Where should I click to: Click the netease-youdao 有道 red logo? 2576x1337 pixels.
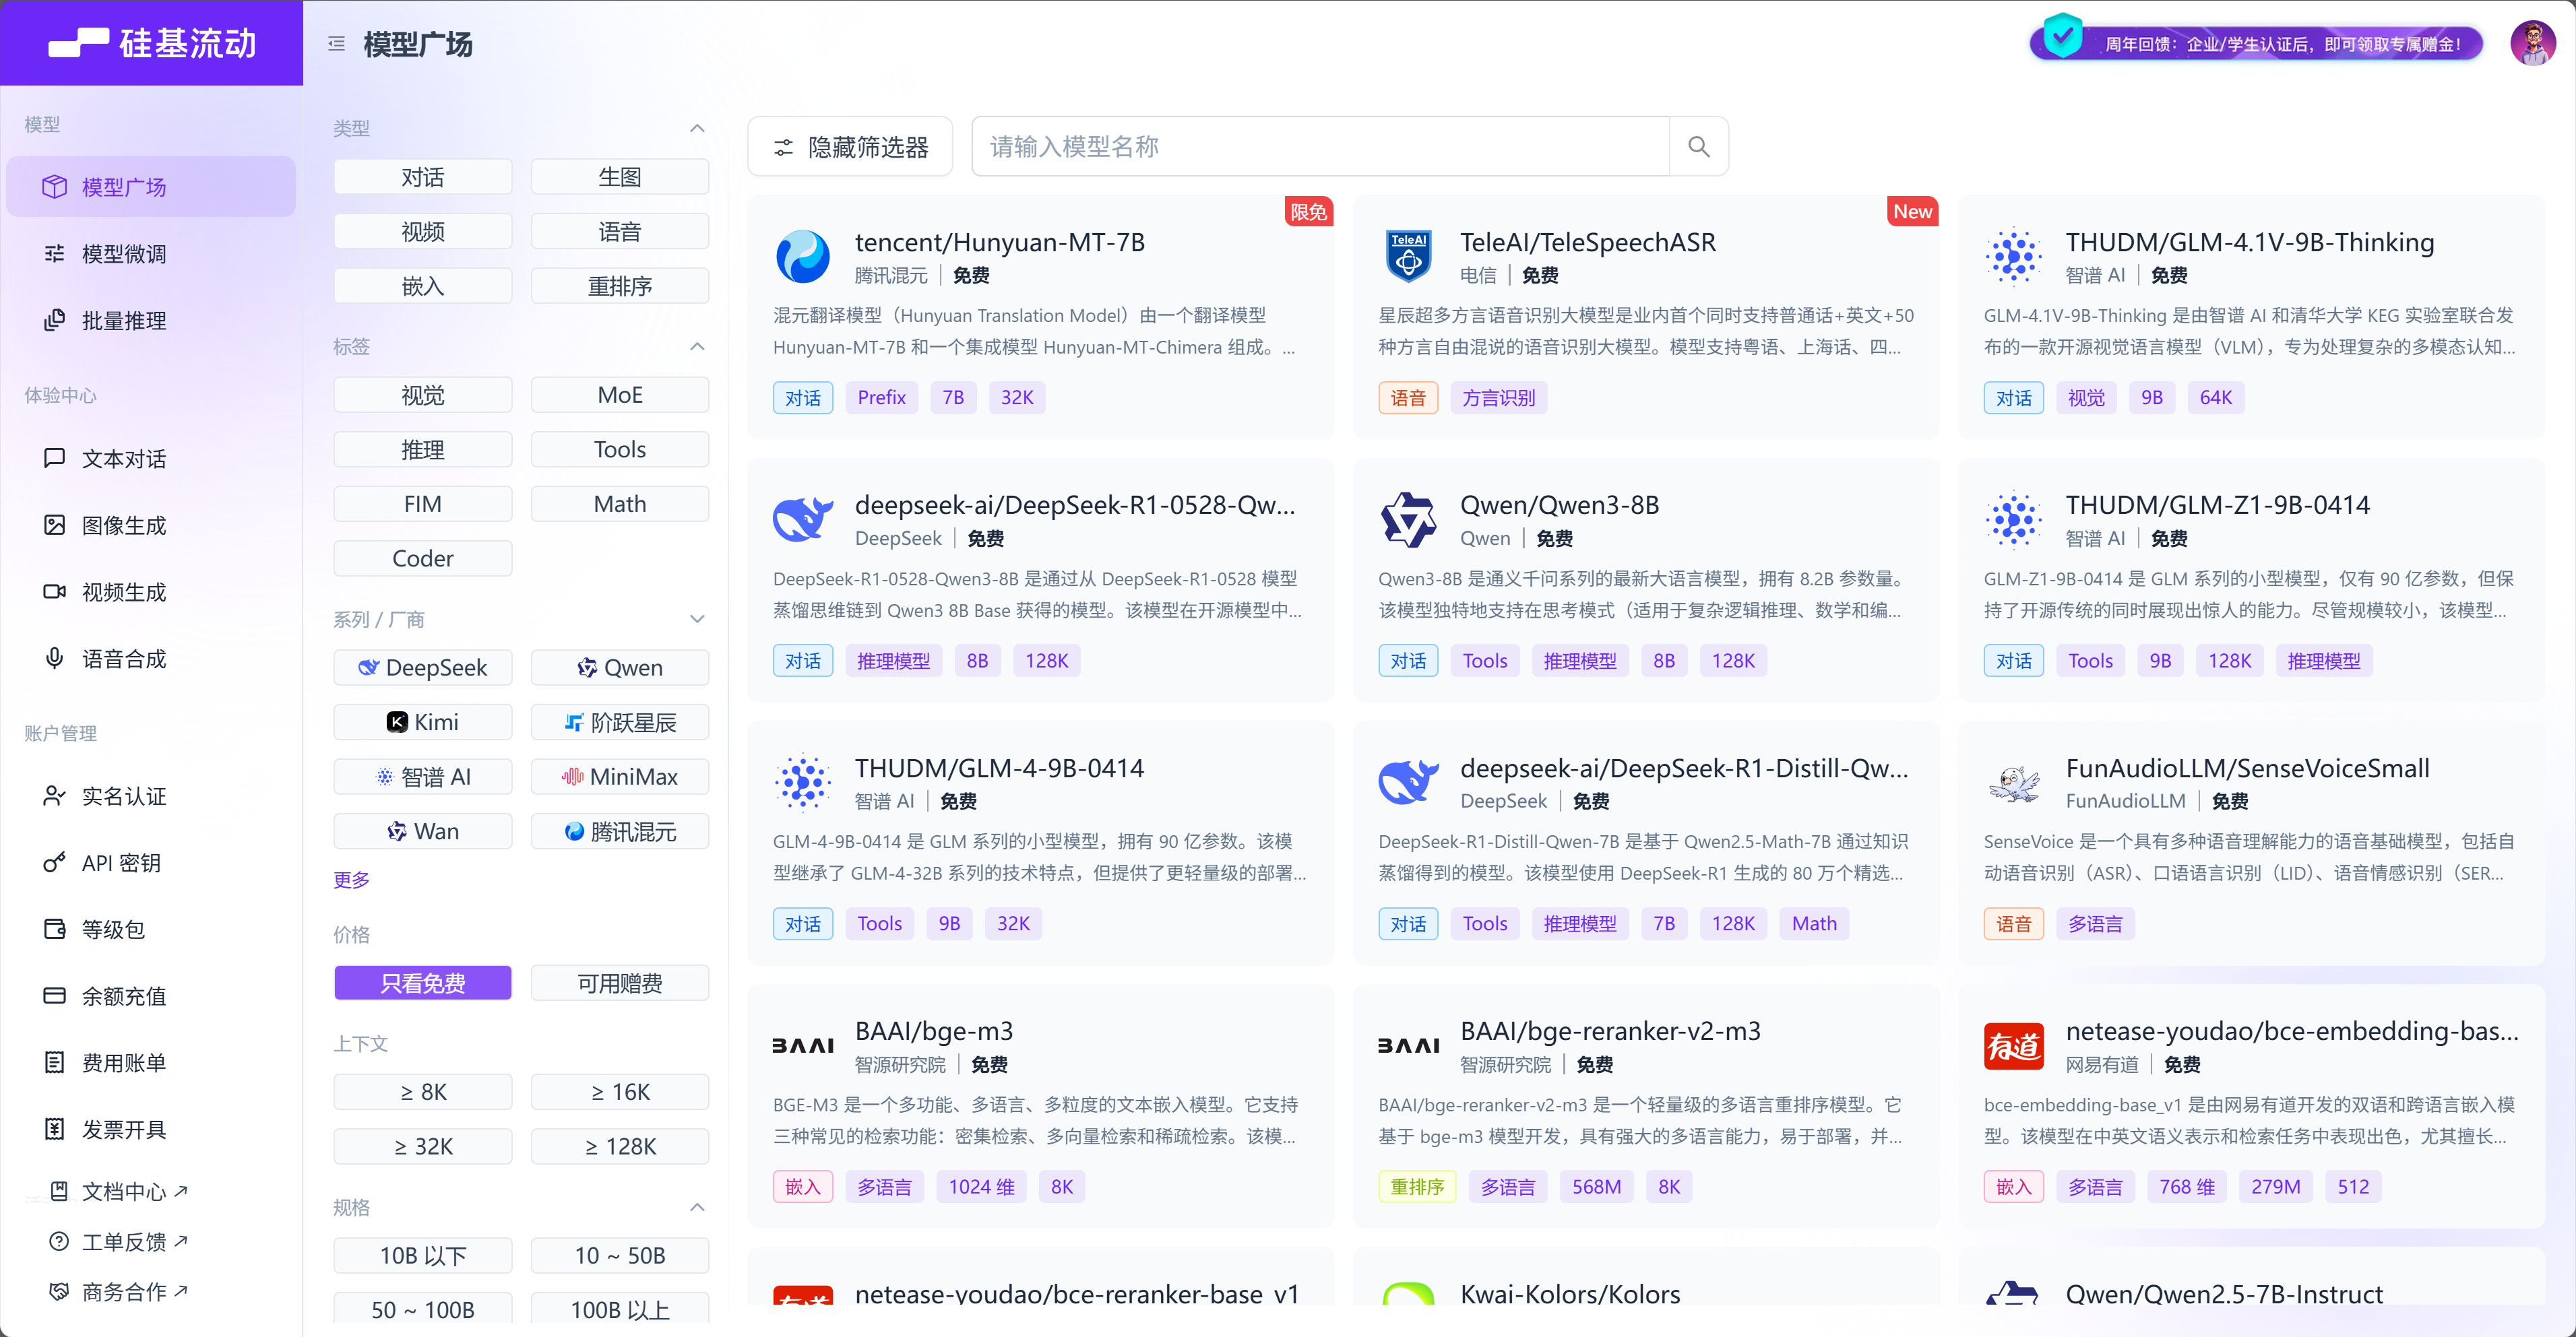point(2013,1045)
